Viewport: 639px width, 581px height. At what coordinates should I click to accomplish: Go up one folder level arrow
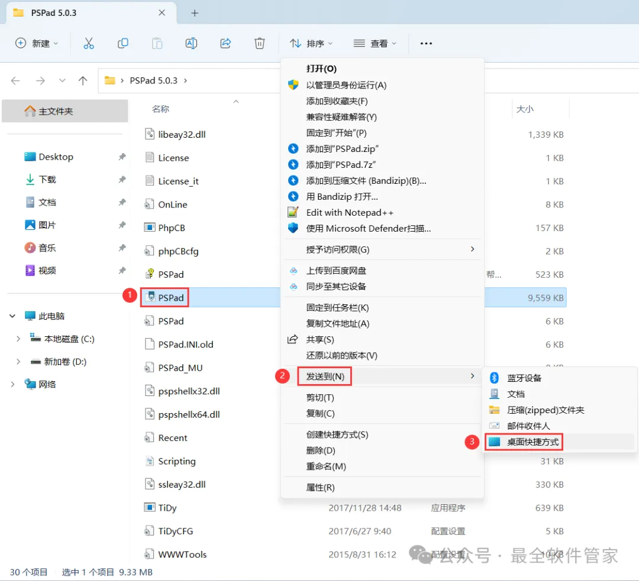pos(83,80)
